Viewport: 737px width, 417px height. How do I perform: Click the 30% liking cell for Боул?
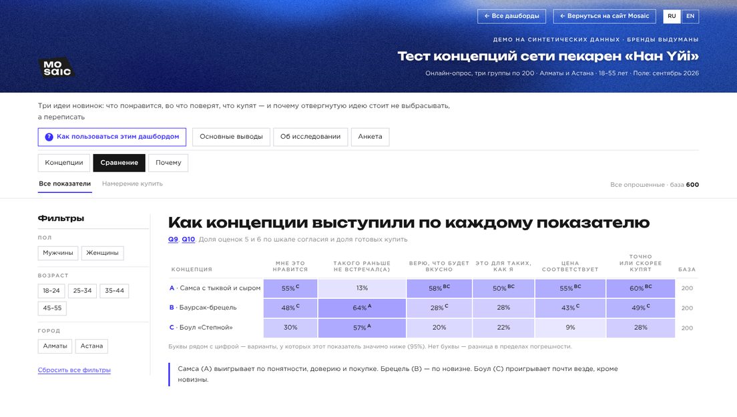pyautogui.click(x=290, y=328)
